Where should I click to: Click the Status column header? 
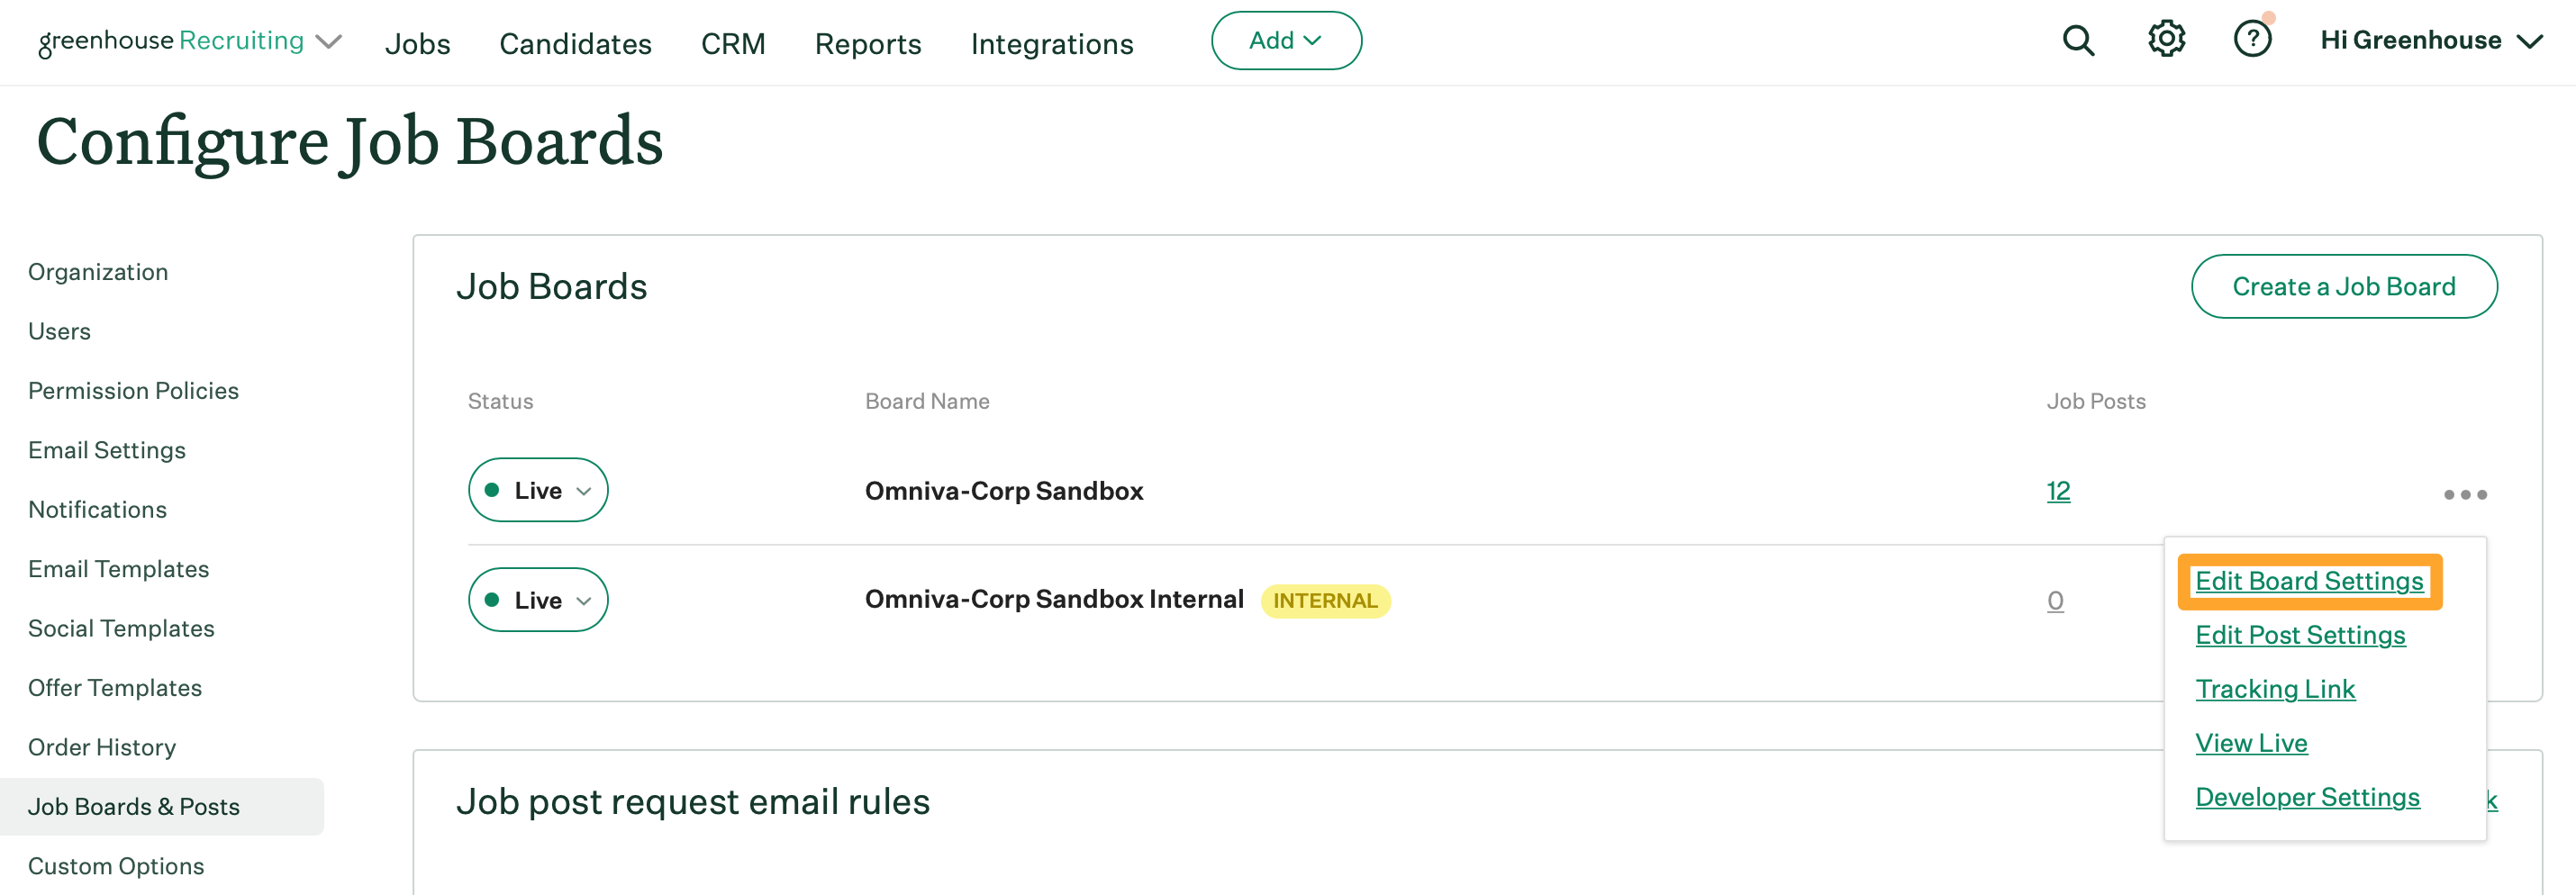point(500,401)
